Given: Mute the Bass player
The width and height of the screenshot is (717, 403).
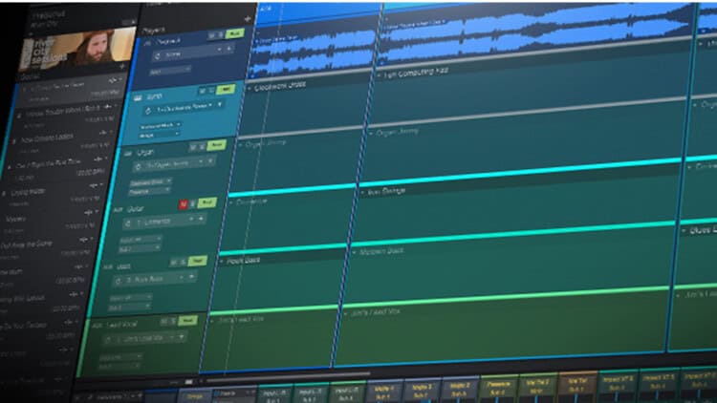Looking at the screenshot, I should click(173, 263).
